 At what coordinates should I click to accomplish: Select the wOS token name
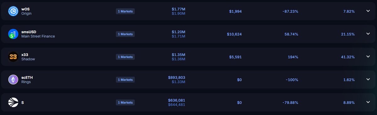(x=25, y=9)
